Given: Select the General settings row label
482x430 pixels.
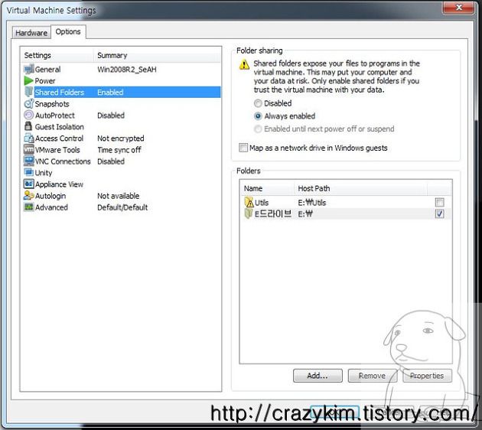Looking at the screenshot, I should (x=47, y=69).
